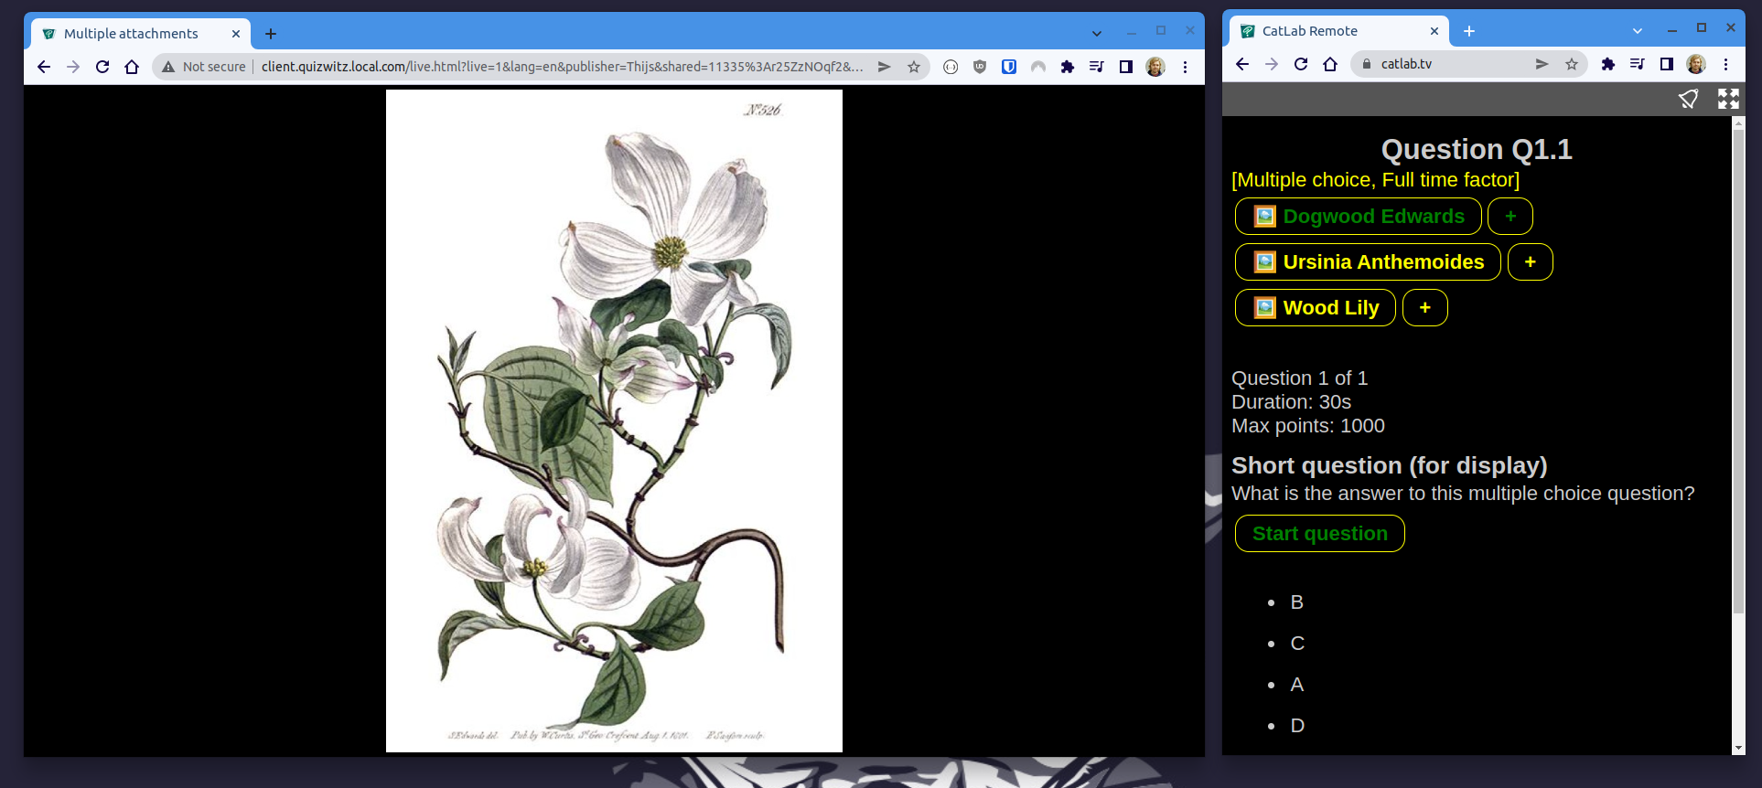This screenshot has width=1762, height=788.
Task: Go forward in CatLab Remote window
Action: tap(1271, 64)
